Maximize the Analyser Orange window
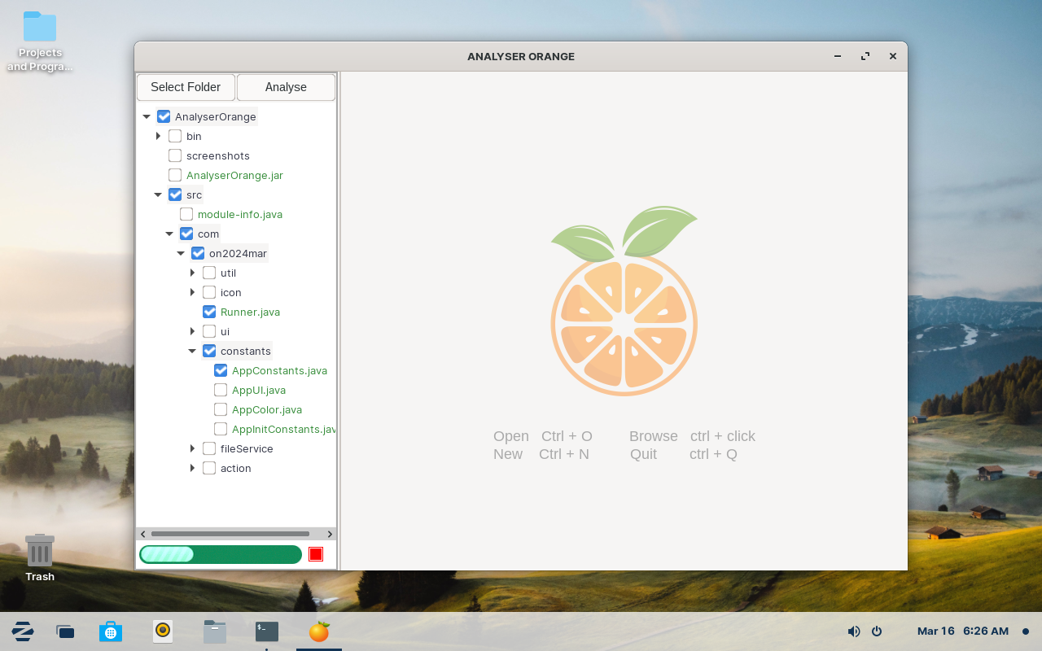Image resolution: width=1042 pixels, height=651 pixels. 865,56
